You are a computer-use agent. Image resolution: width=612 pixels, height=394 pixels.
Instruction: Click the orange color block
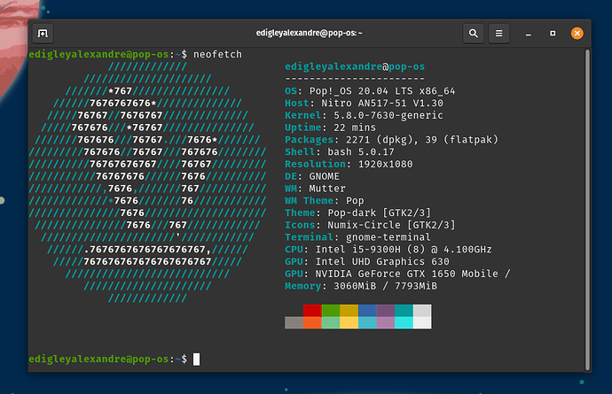point(312,322)
